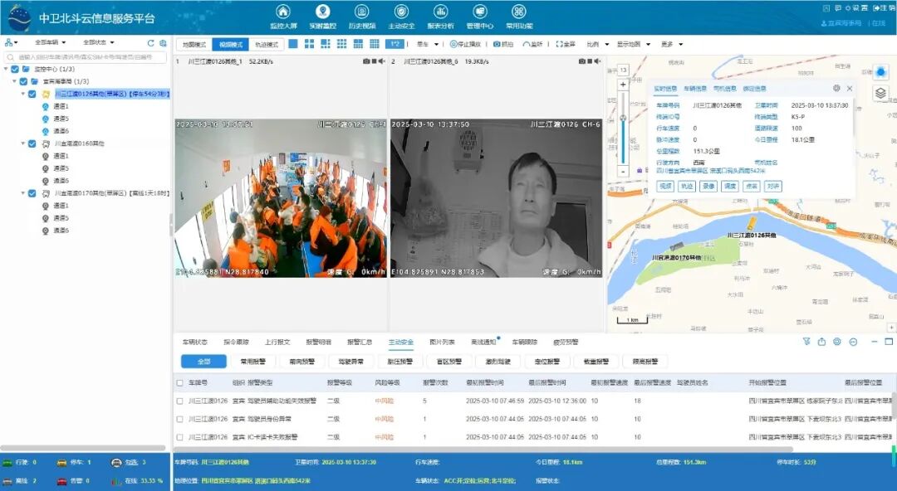Open the 主动安全 shield icon in top navigation

click(401, 12)
